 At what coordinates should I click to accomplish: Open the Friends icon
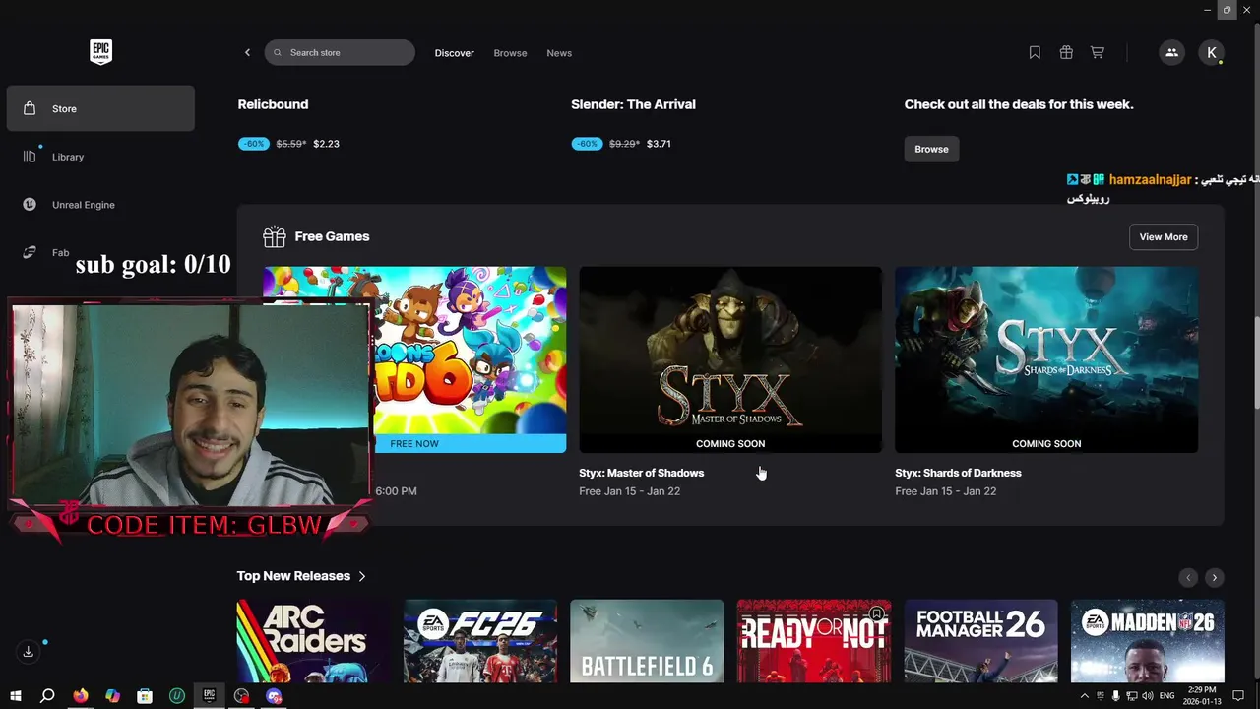click(x=1171, y=53)
